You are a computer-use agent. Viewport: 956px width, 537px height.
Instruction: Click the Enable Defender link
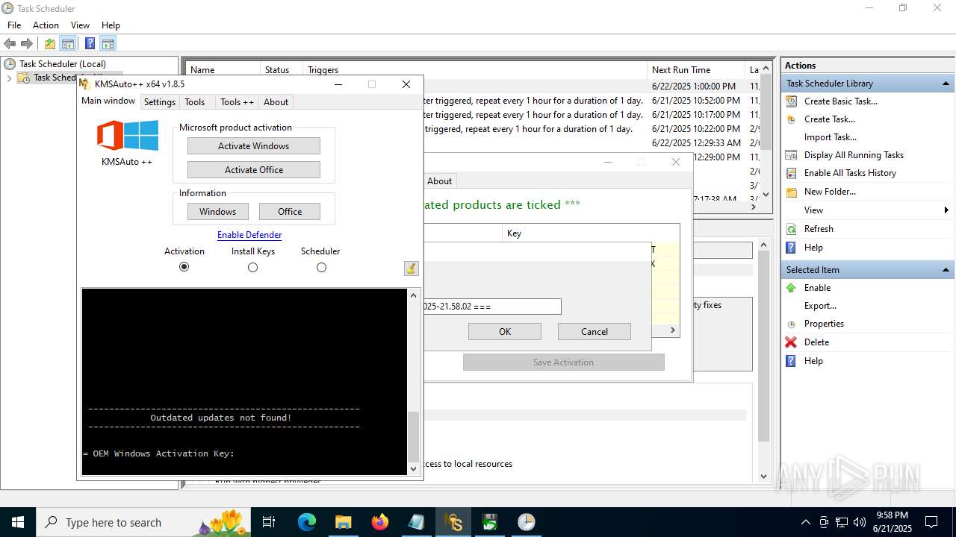[249, 235]
